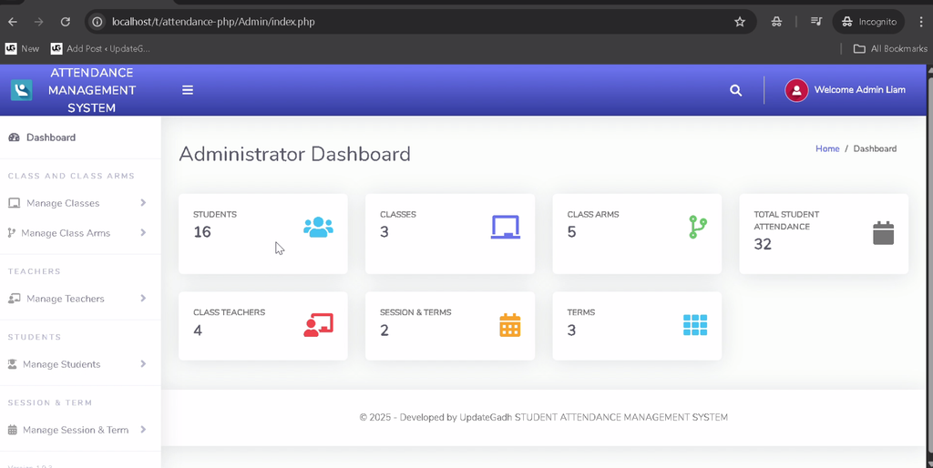Click the Session & Terms count 2
Screen dimensions: 933x468
click(x=384, y=330)
